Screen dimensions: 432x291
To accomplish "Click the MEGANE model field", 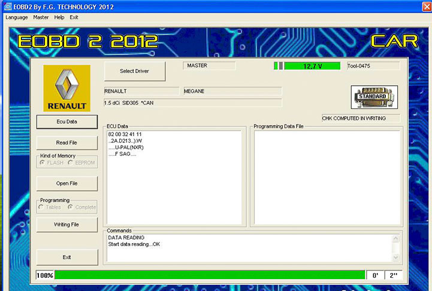I will point(232,91).
